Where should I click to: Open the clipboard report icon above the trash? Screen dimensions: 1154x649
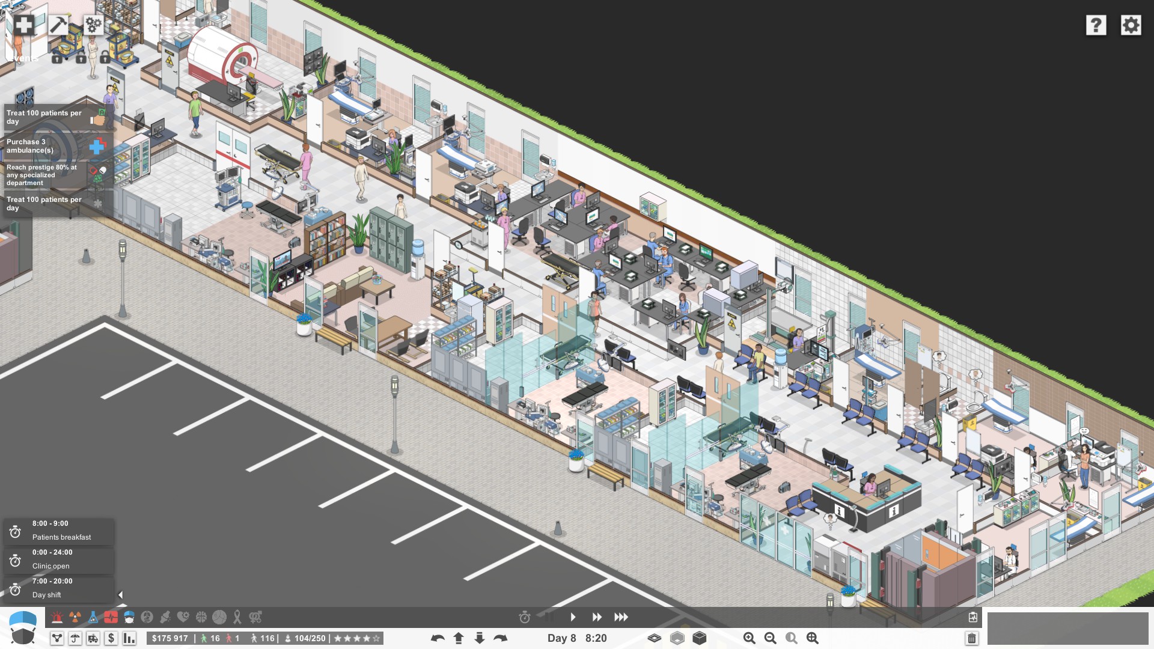pos(973,617)
